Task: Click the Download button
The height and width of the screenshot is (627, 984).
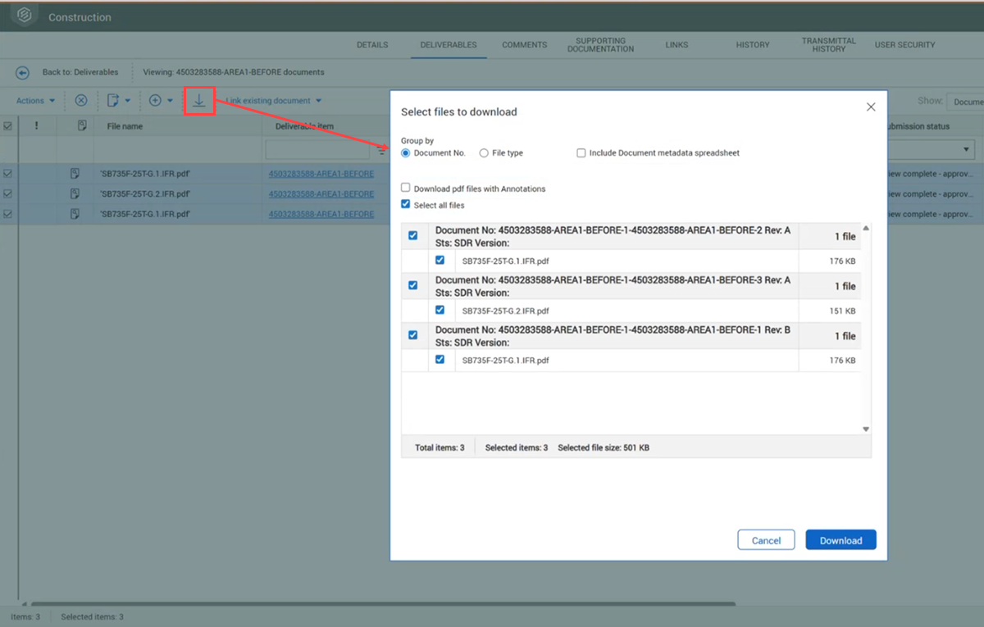Action: tap(840, 540)
